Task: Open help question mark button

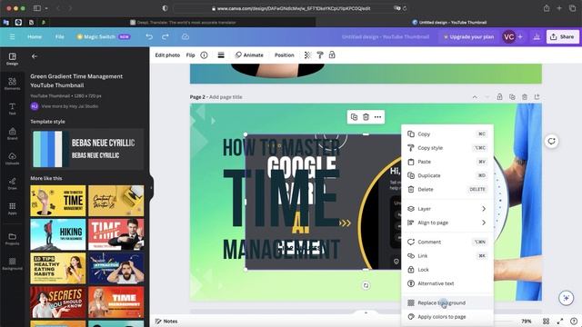Action: point(574,321)
